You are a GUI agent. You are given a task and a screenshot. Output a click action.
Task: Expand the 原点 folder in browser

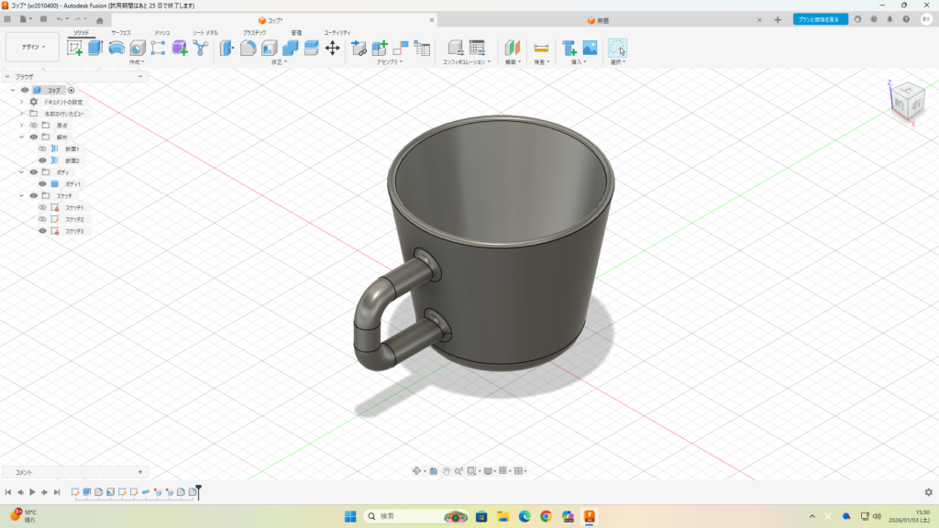pos(21,125)
